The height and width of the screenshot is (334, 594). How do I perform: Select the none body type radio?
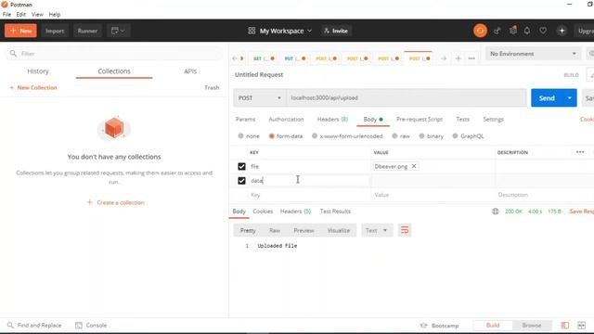tap(240, 135)
